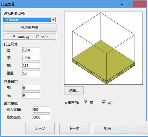Click the 3D pallet preview image
148x137 pixels.
coord(103,48)
